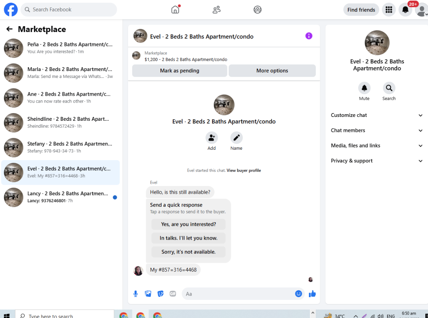Viewport: 428px width, 318px height.
Task: Click the Windows Start button
Action: tap(7, 316)
